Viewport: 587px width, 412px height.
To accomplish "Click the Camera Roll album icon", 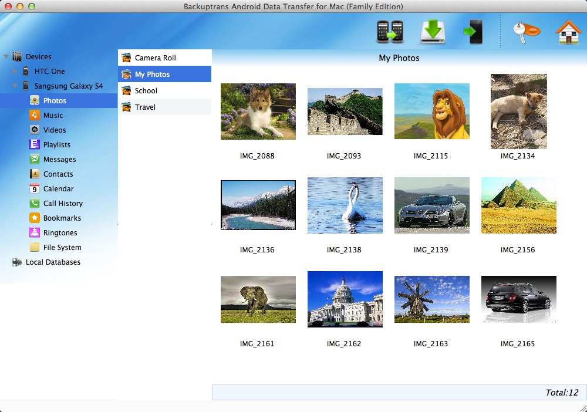I will point(127,58).
